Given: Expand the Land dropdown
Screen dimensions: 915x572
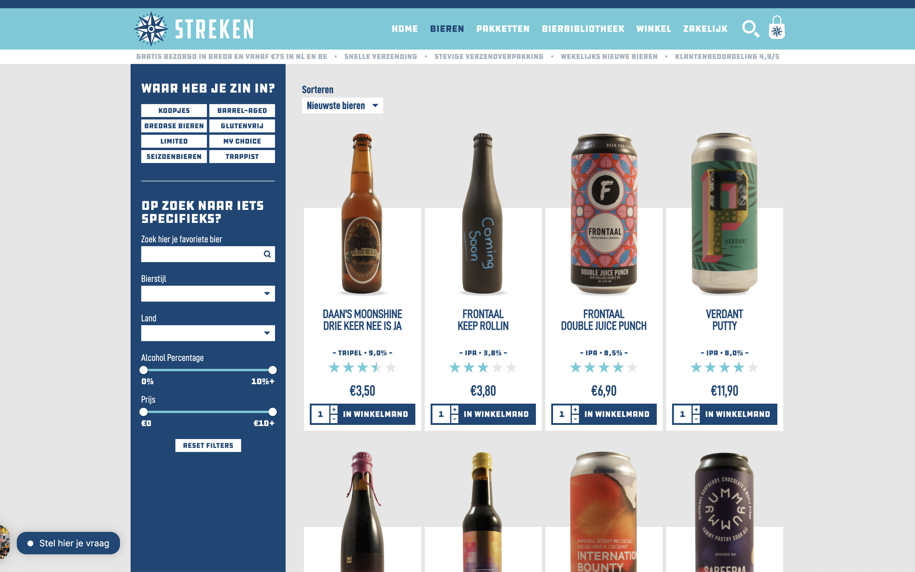Looking at the screenshot, I should [x=208, y=333].
